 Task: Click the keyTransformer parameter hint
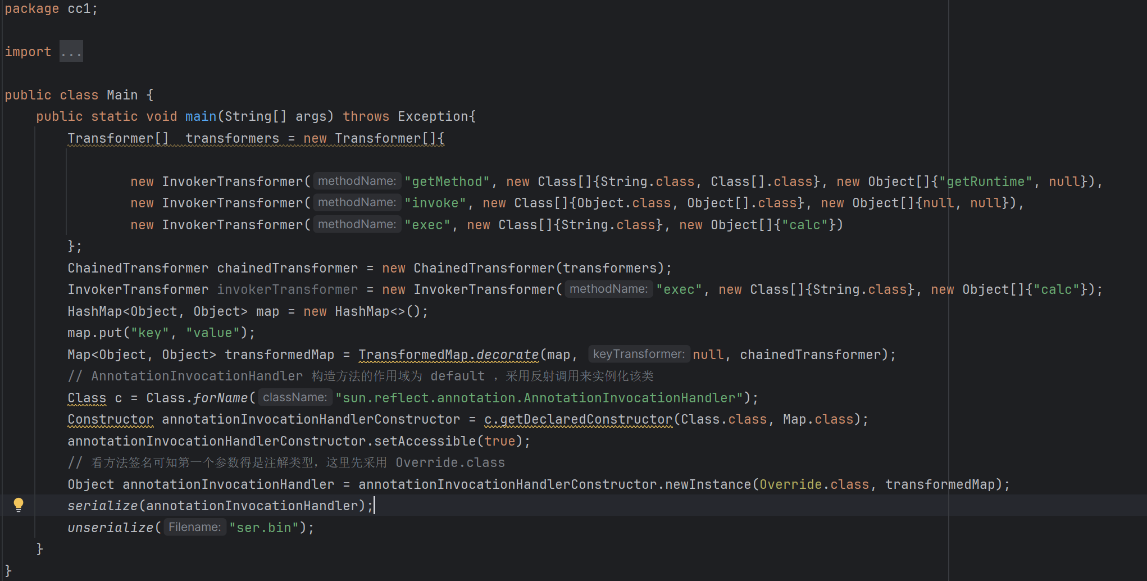[639, 354]
